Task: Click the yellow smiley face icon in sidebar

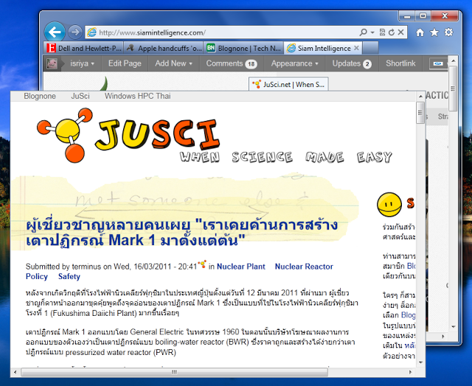Action: tap(389, 205)
